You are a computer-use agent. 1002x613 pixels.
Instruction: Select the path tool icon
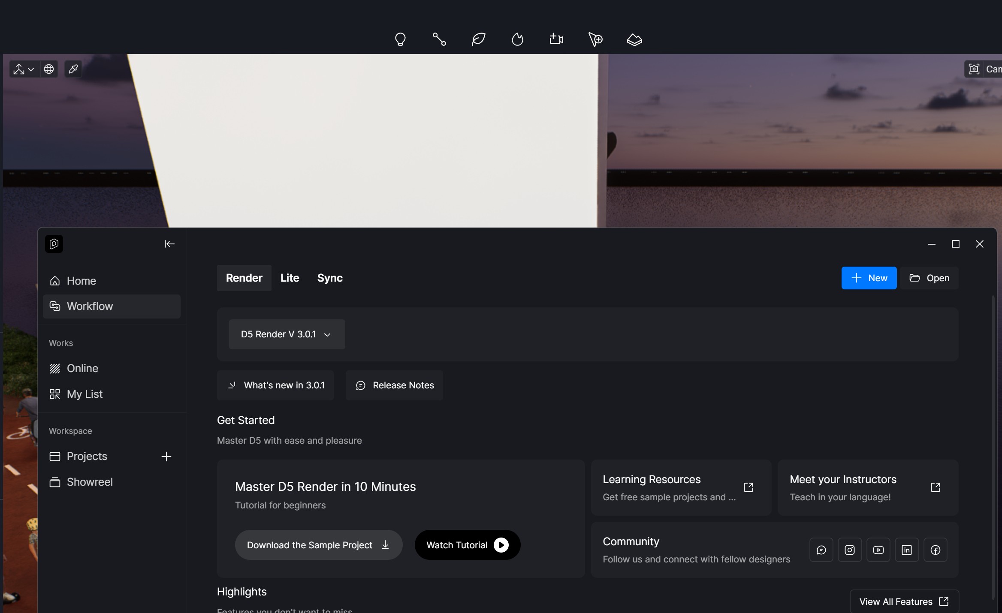pos(439,39)
